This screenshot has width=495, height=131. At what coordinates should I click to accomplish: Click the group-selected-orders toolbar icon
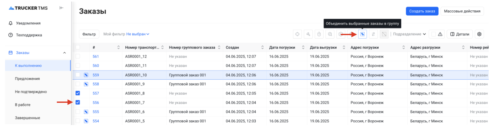[362, 34]
